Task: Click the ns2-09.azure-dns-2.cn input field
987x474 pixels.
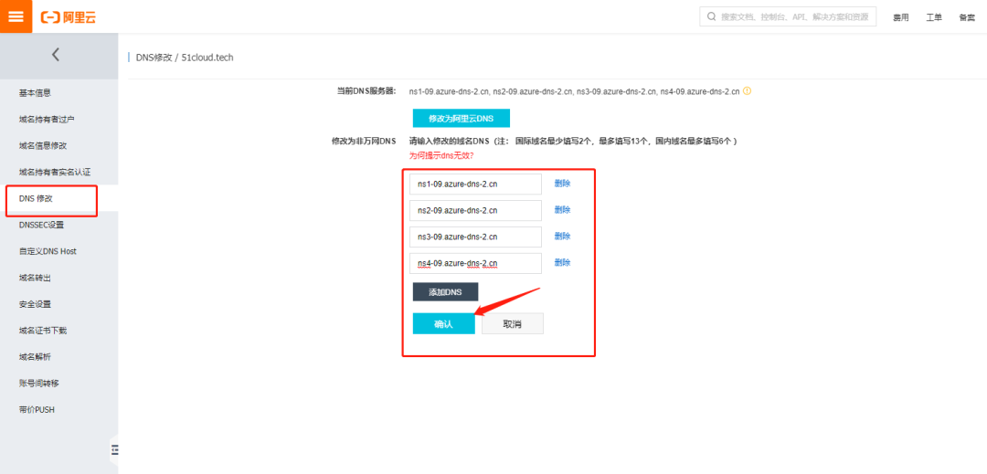Action: (475, 211)
